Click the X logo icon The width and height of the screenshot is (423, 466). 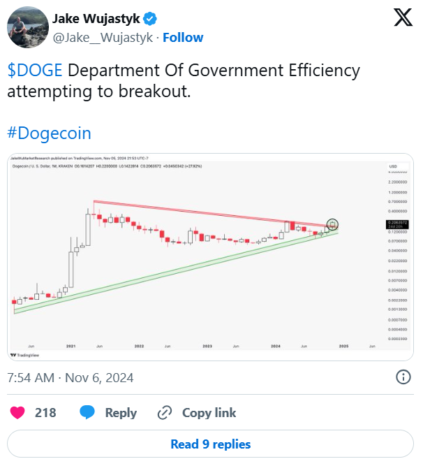click(x=403, y=17)
